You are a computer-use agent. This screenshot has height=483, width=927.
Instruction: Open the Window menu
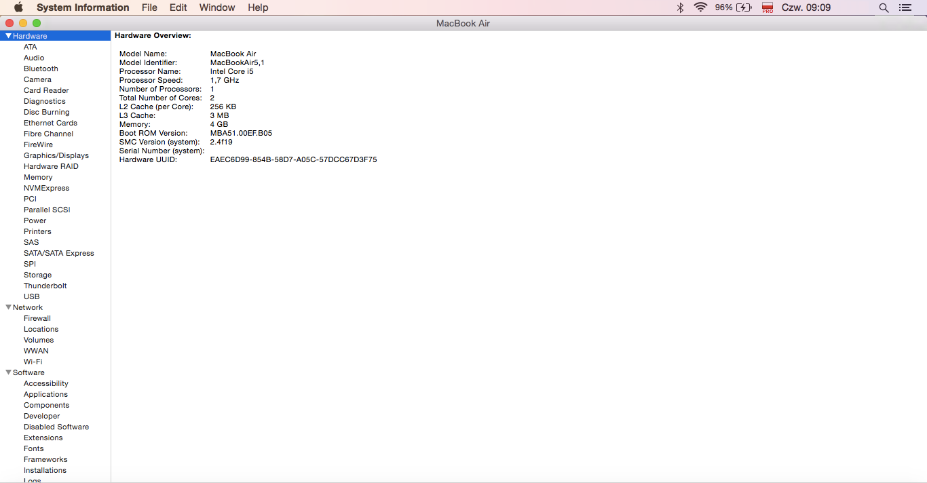pos(217,7)
